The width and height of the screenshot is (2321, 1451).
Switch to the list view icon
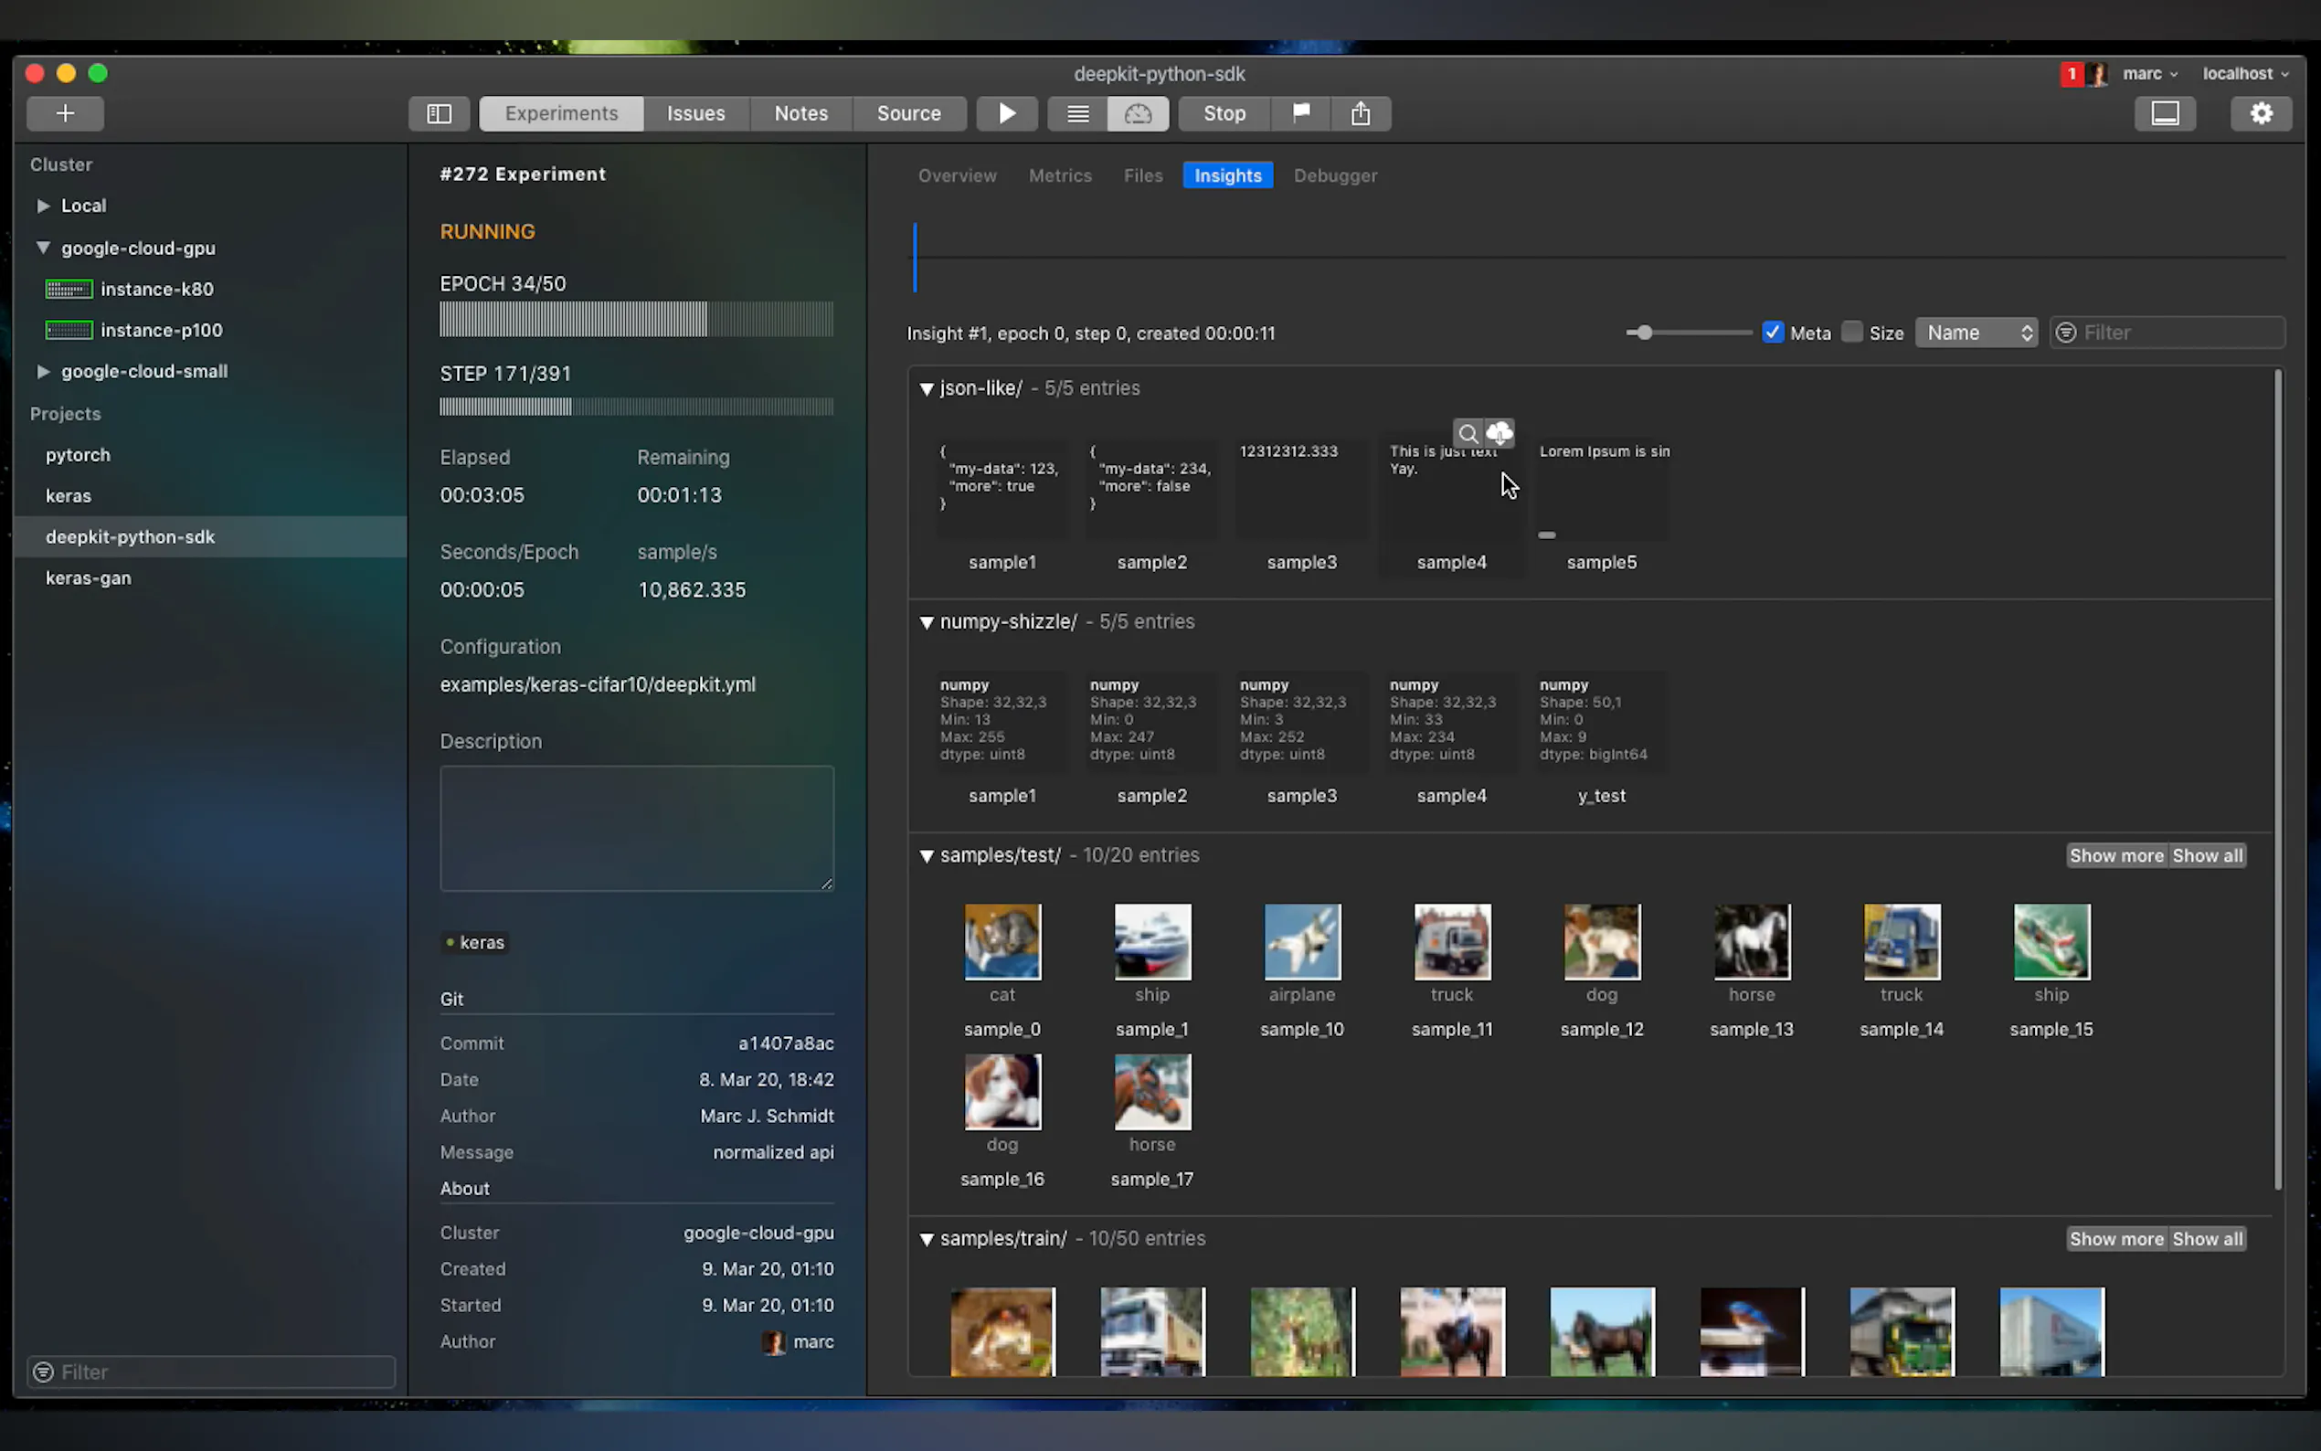[1077, 113]
